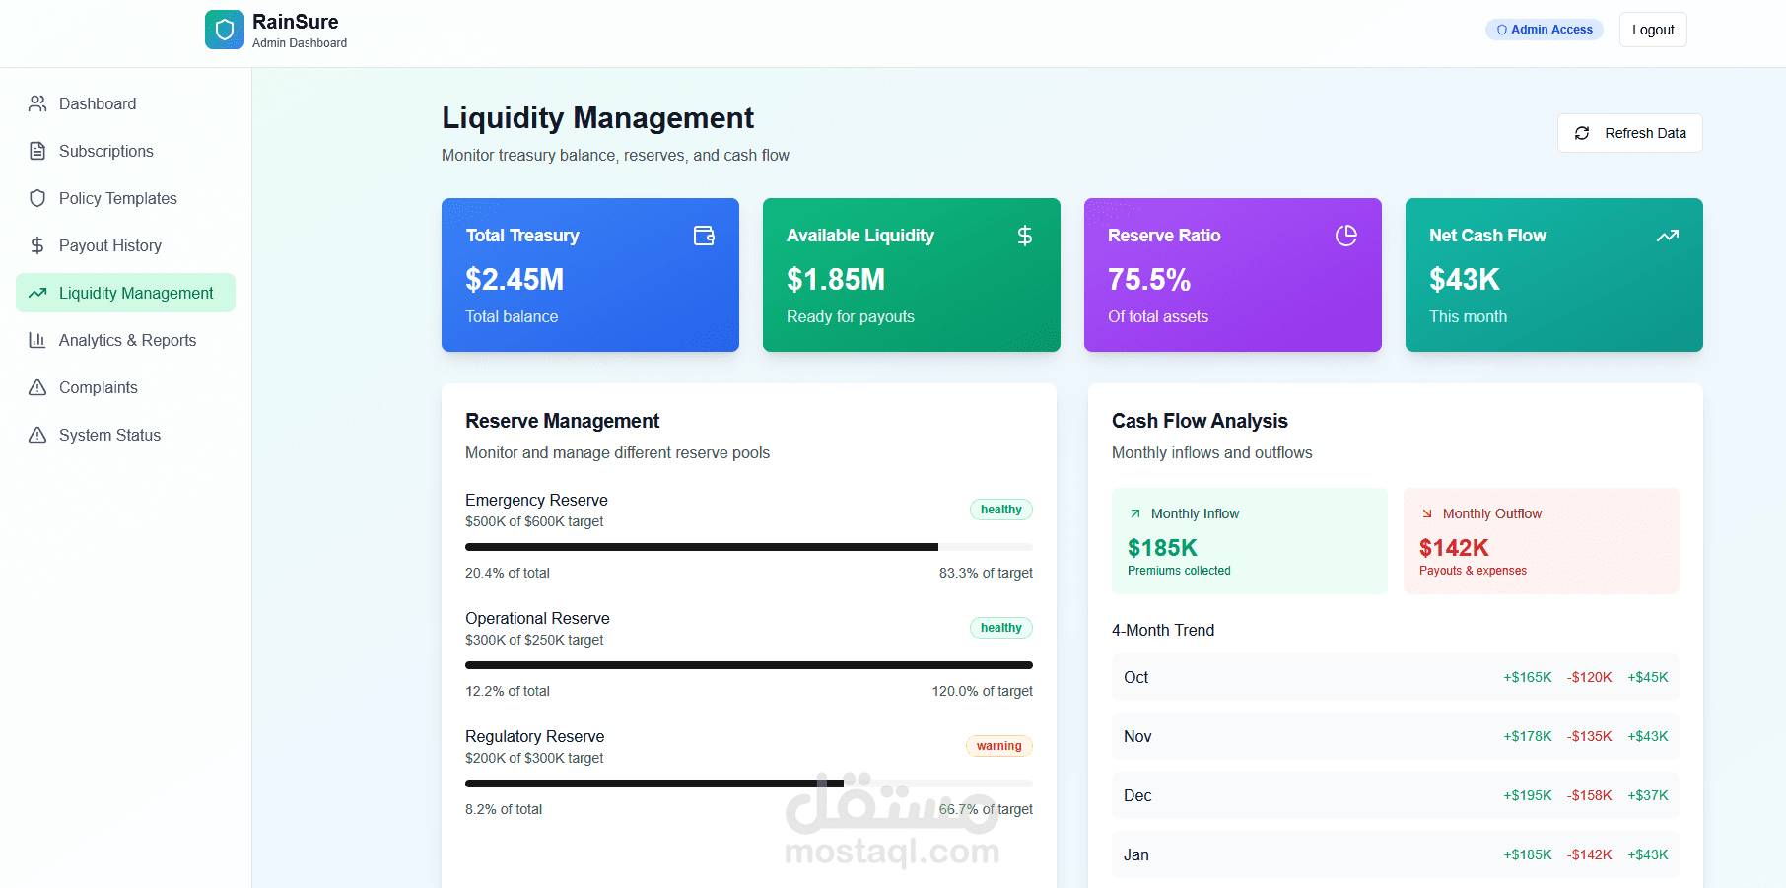Screen dimensions: 1786x888
Task: Click the Monthly Outflow $142K value
Action: 1454,548
